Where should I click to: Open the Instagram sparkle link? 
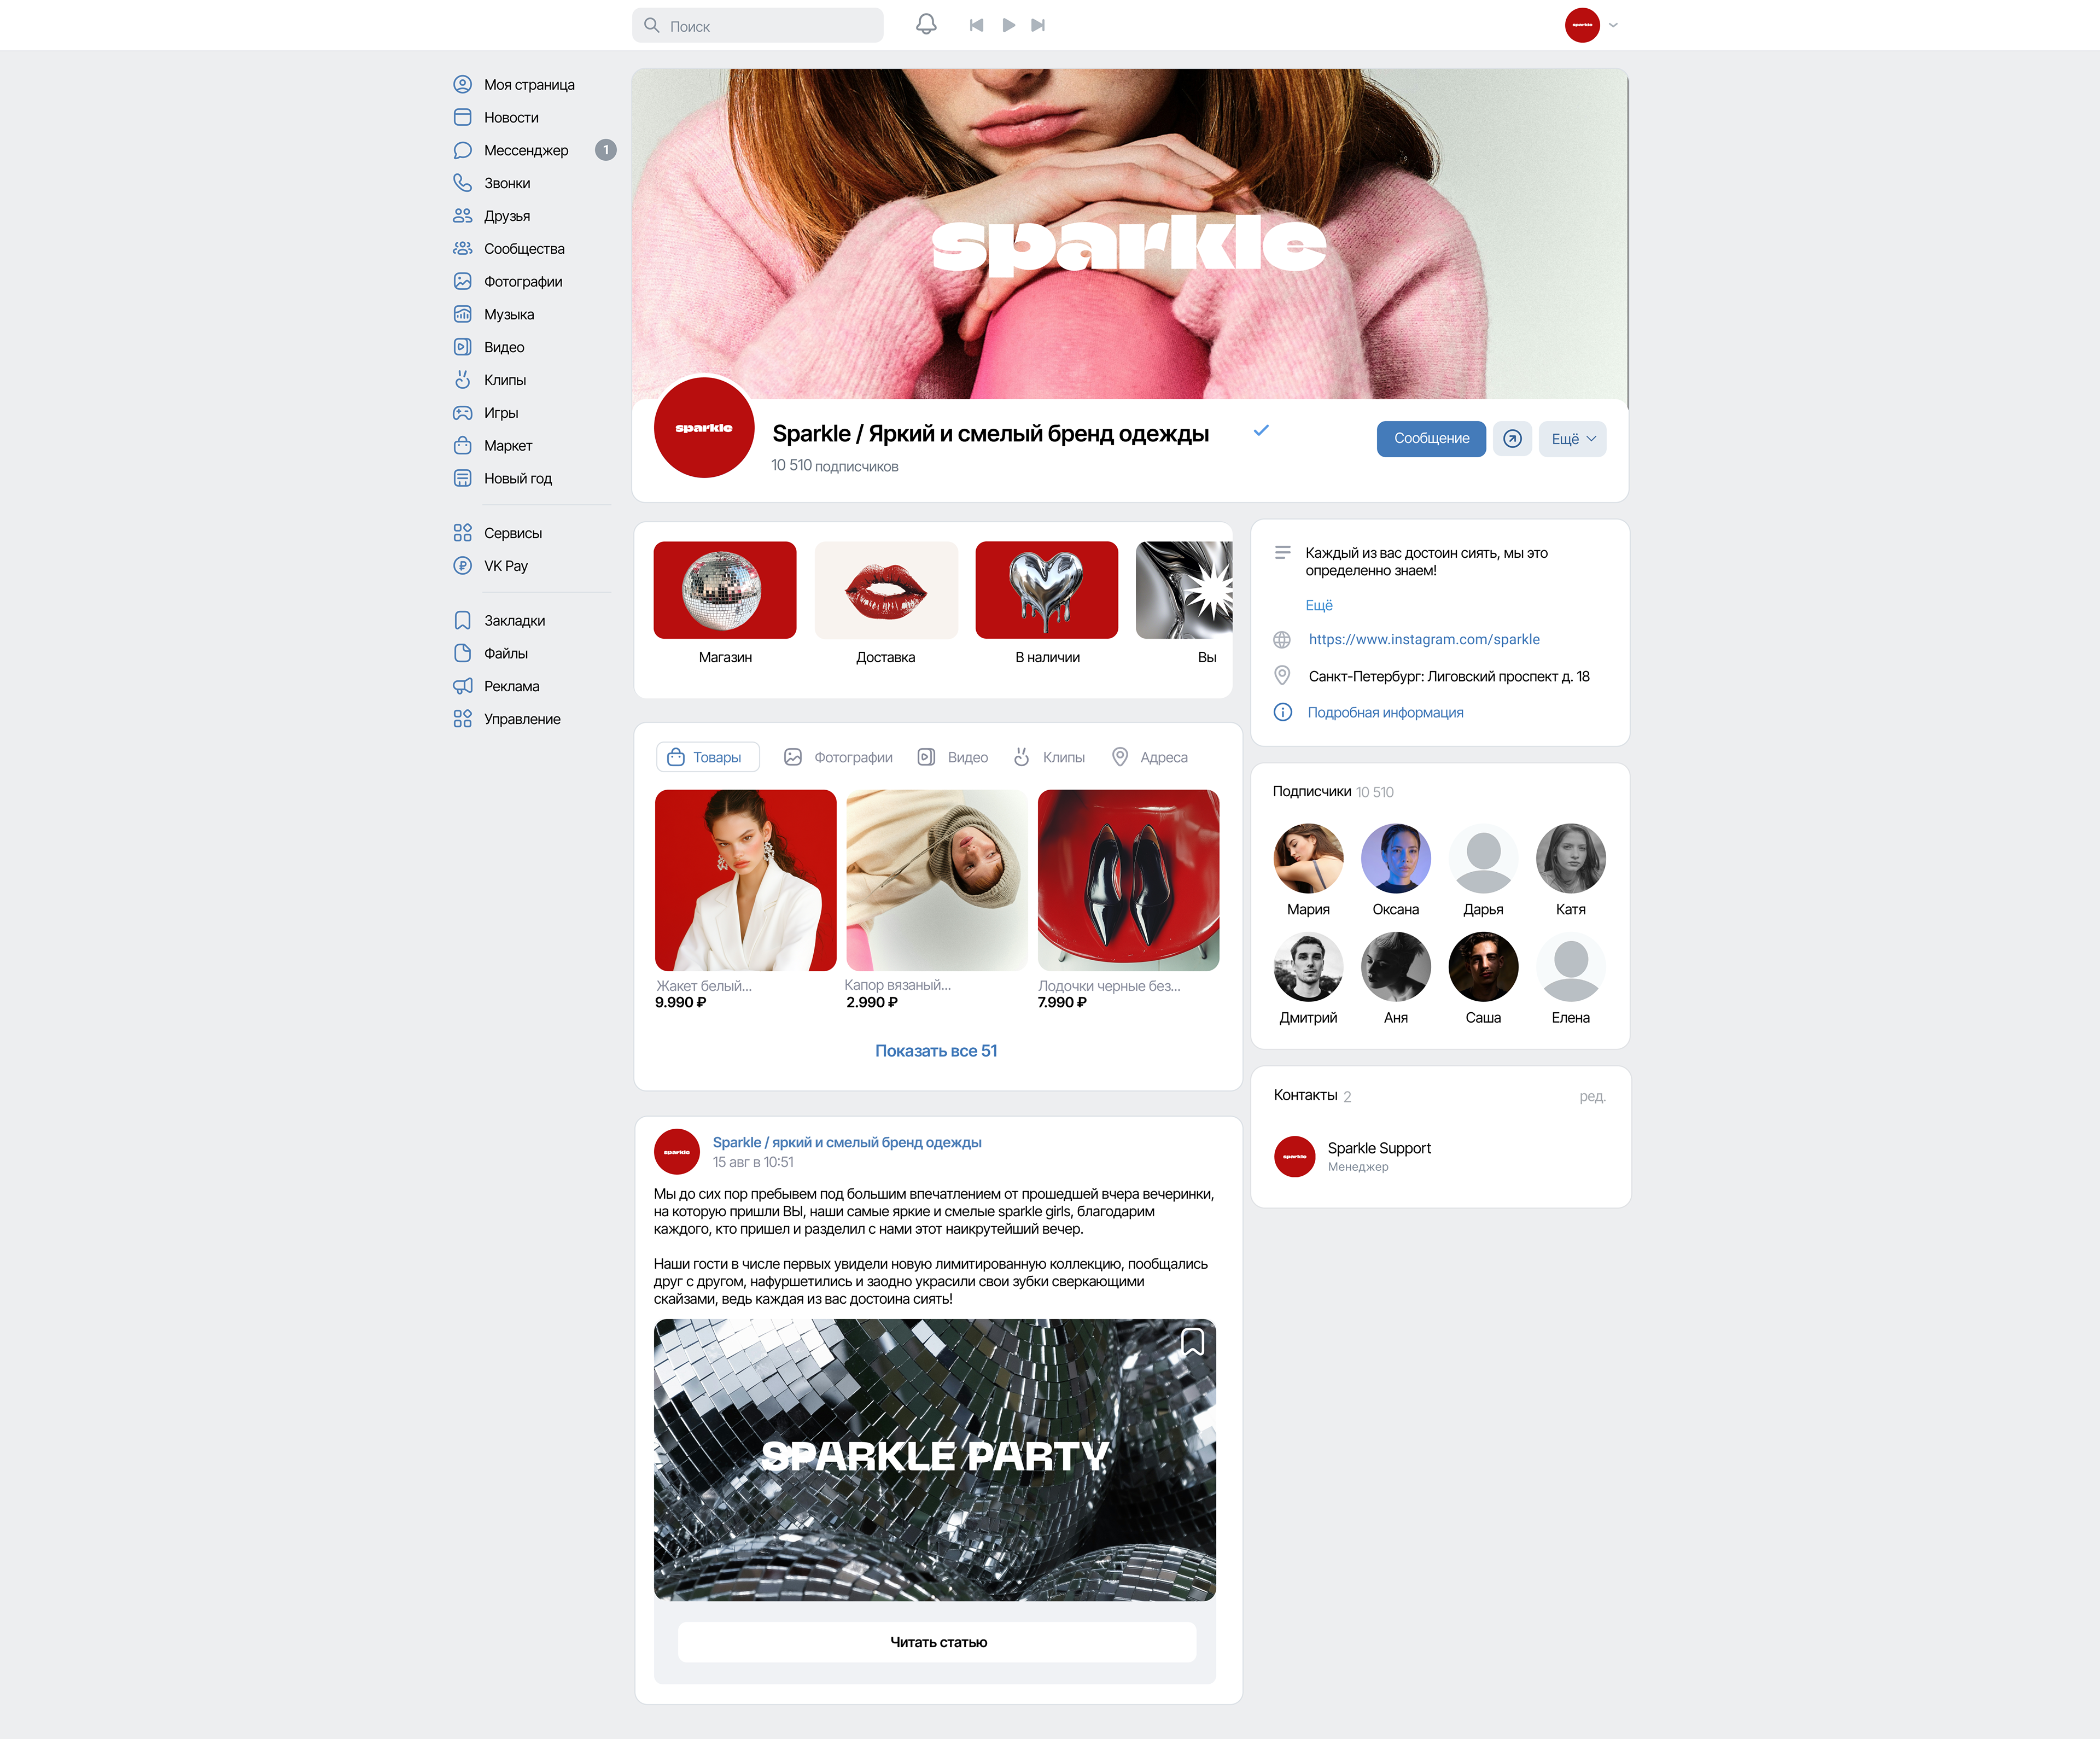click(x=1423, y=639)
